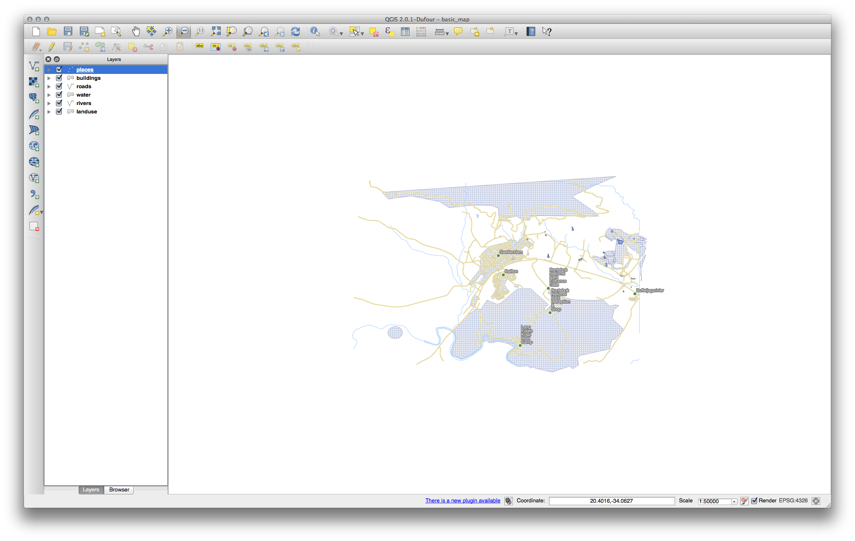Switch to the Browser tab
The height and width of the screenshot is (541, 855).
(x=119, y=490)
